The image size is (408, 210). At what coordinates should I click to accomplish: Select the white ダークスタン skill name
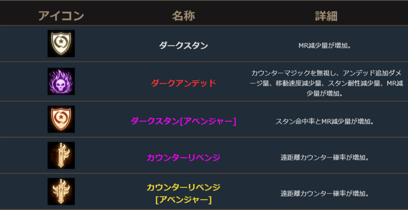pyautogui.click(x=184, y=45)
